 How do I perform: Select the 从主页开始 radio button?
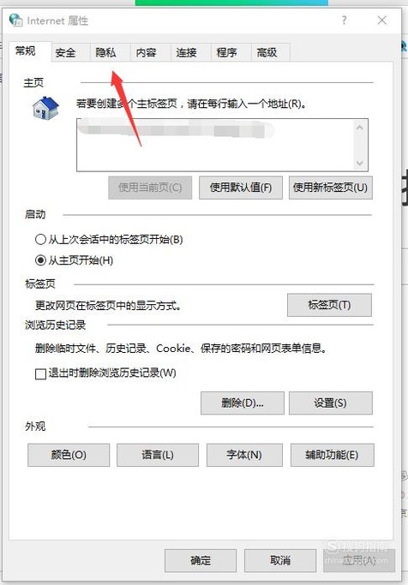pyautogui.click(x=40, y=260)
